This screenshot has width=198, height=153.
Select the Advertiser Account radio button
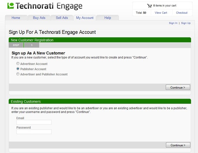click(18, 63)
